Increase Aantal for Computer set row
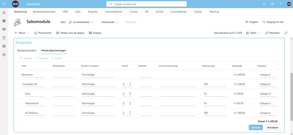This screenshot has height=135, width=293. [x=130, y=83]
